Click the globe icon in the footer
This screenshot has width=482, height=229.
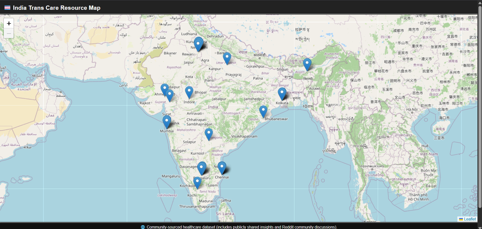tap(143, 227)
